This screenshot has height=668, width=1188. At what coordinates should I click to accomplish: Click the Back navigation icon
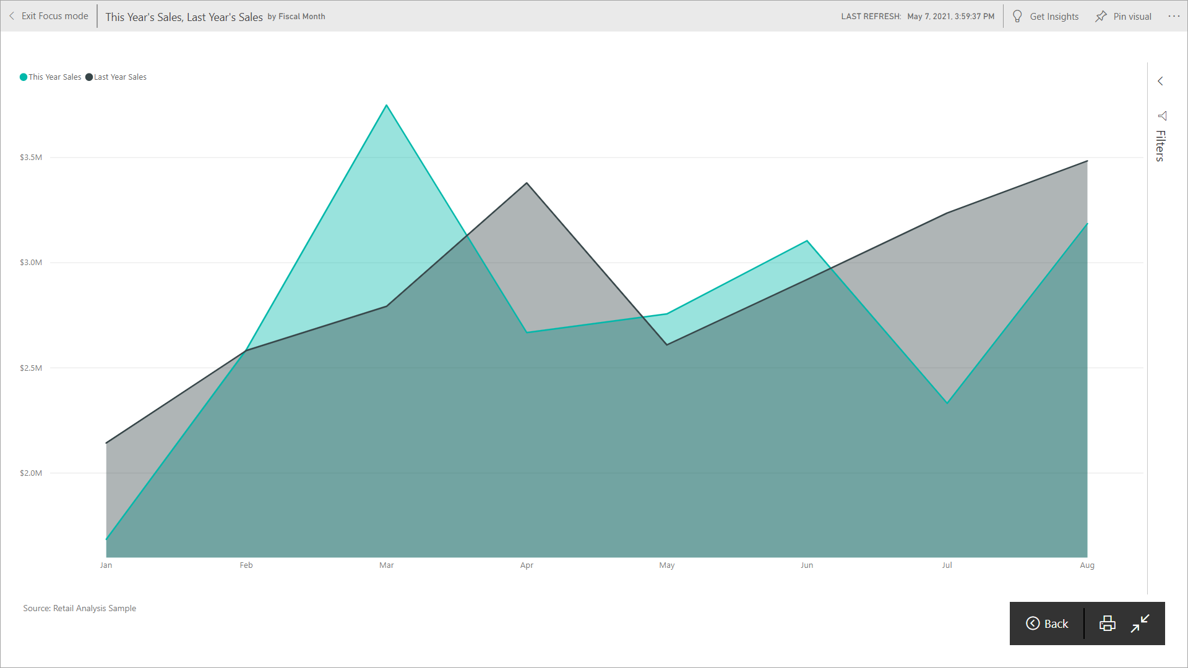point(1033,623)
